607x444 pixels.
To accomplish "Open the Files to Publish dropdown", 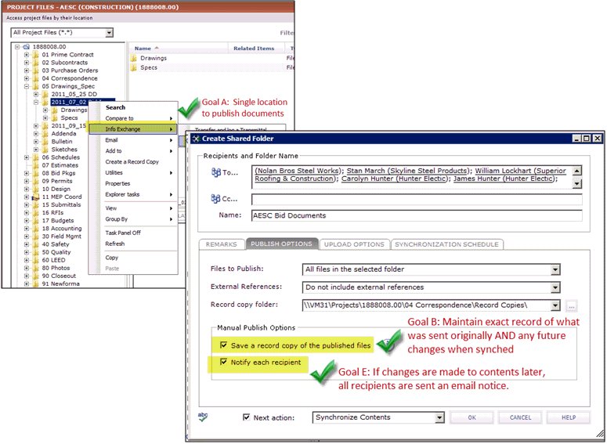I will pyautogui.click(x=555, y=269).
